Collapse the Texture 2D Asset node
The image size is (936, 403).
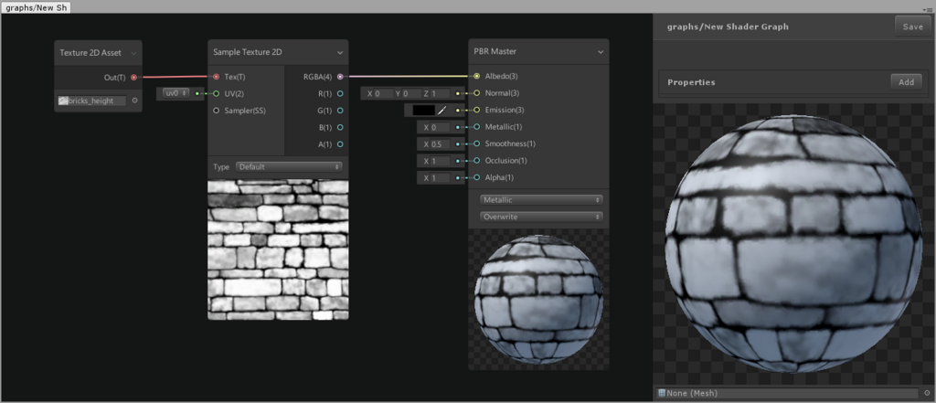pyautogui.click(x=133, y=53)
